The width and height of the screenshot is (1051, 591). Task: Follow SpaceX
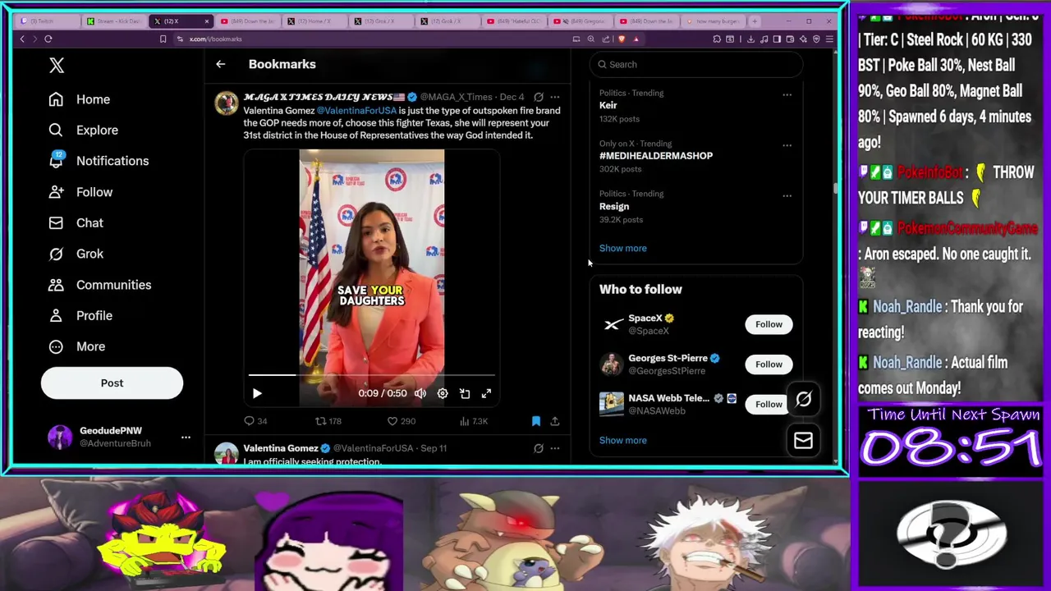click(769, 324)
